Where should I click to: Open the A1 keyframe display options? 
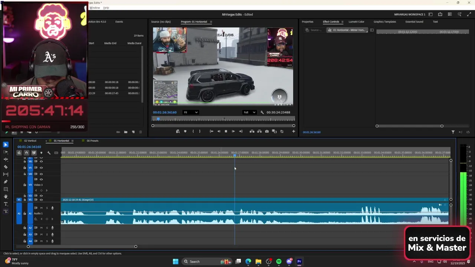(x=36, y=219)
